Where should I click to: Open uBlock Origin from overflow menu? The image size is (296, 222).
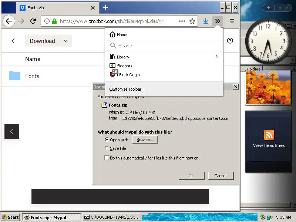[x=164, y=75]
